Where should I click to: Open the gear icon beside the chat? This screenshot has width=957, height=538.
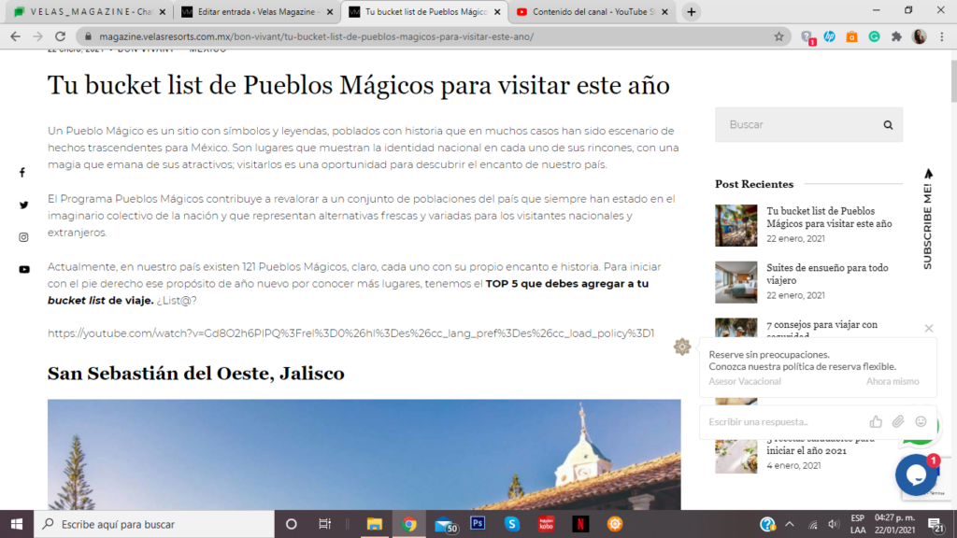pyautogui.click(x=681, y=347)
